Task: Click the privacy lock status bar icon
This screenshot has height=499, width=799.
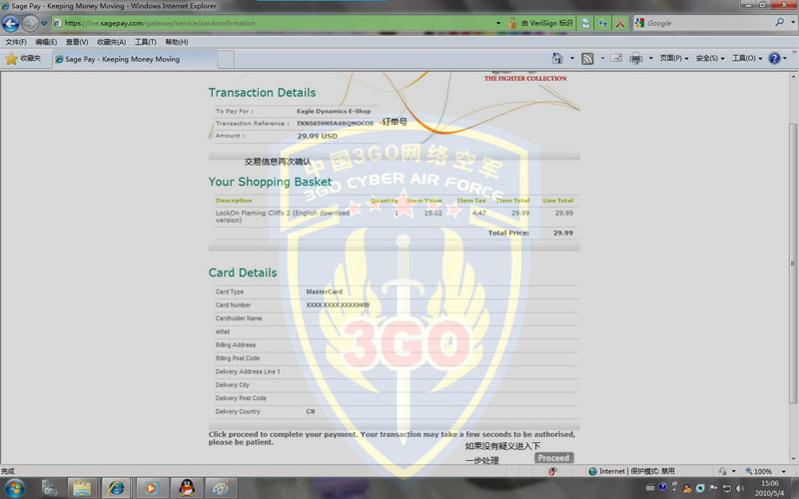Action: pyautogui.click(x=722, y=471)
